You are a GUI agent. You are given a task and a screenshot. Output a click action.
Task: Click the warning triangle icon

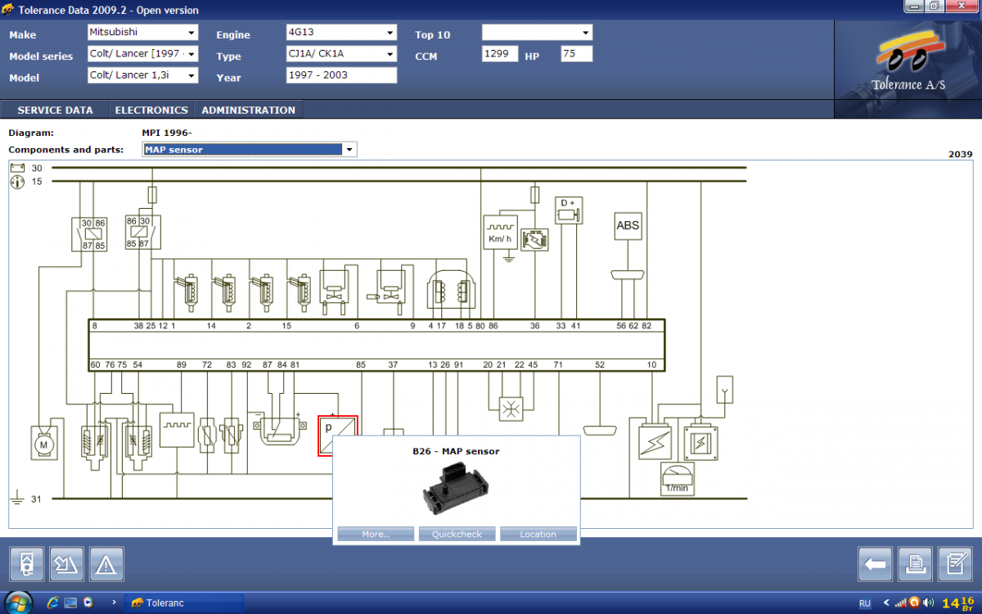point(106,564)
